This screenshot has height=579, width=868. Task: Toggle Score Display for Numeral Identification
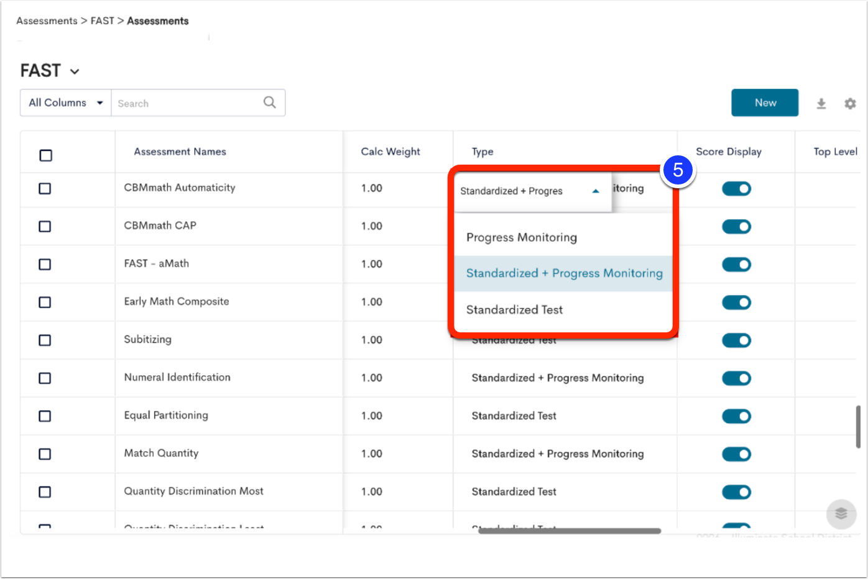(737, 378)
